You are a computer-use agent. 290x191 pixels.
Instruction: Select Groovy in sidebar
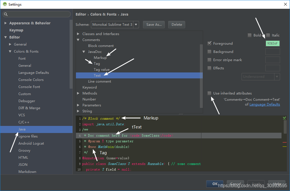pyautogui.click(x=24, y=150)
